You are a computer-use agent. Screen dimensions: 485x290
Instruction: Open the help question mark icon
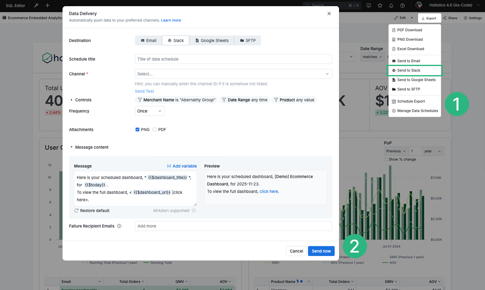tap(402, 5)
